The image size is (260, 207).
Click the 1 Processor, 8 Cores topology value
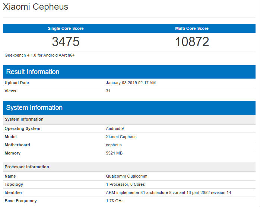point(125,184)
